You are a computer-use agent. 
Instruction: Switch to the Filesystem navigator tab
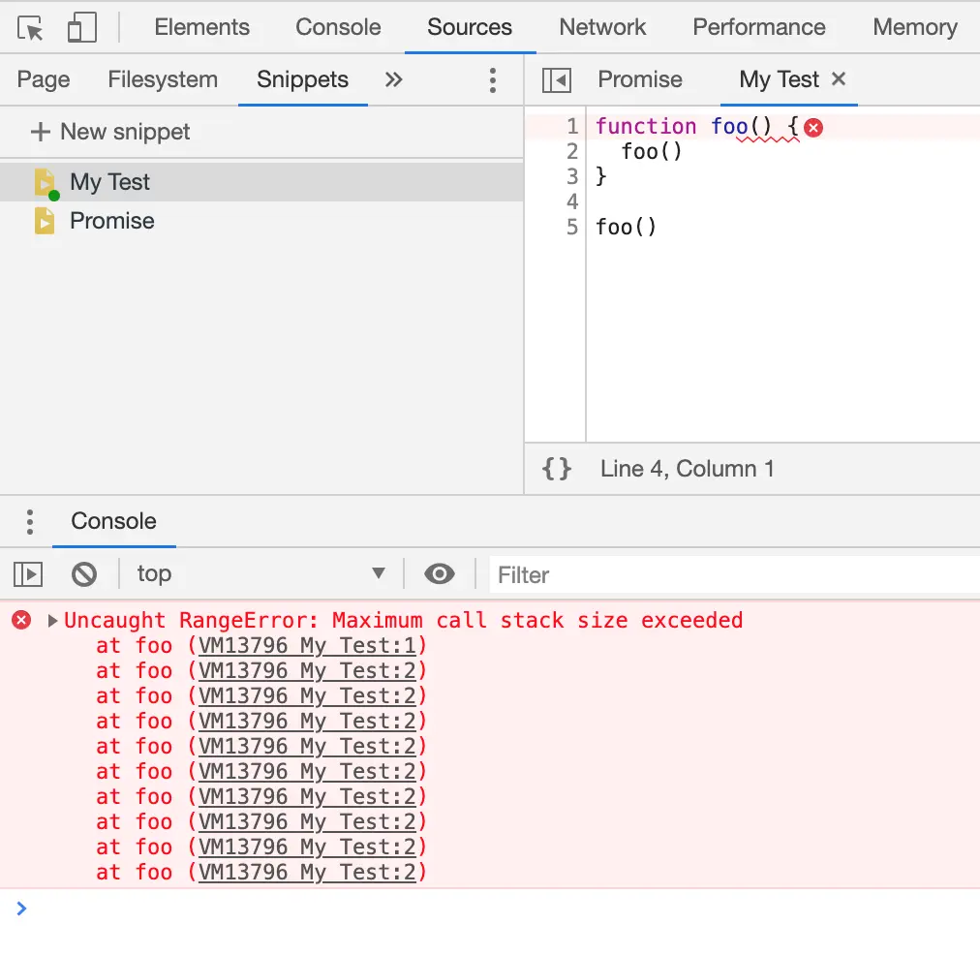[163, 79]
